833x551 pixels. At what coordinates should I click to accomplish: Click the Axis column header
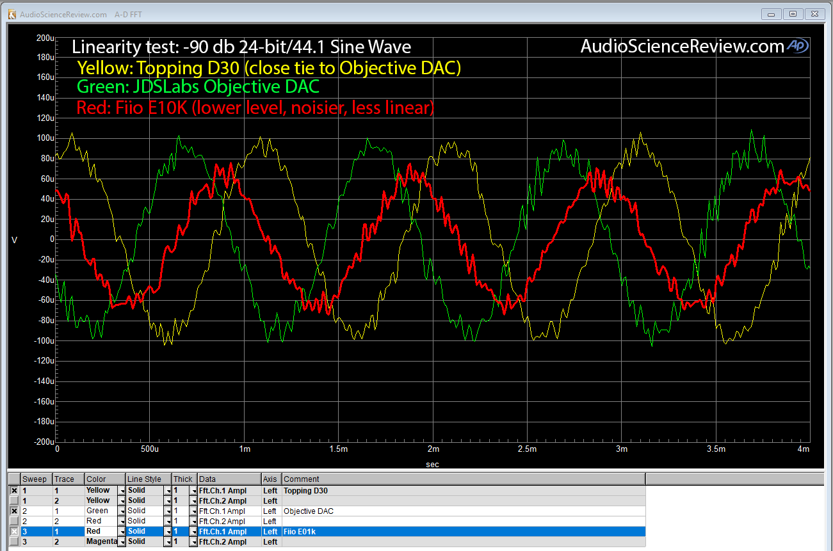[271, 479]
